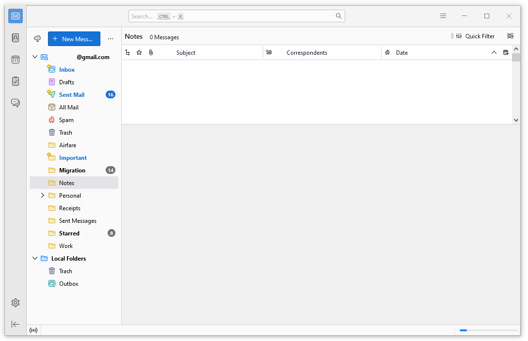Toggle sort by Starred column
Image resolution: width=528 pixels, height=341 pixels.
coord(139,53)
